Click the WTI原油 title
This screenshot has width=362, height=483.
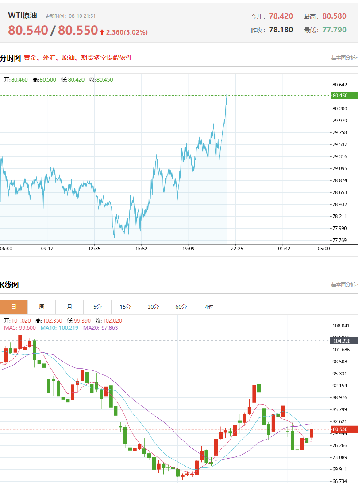click(23, 15)
